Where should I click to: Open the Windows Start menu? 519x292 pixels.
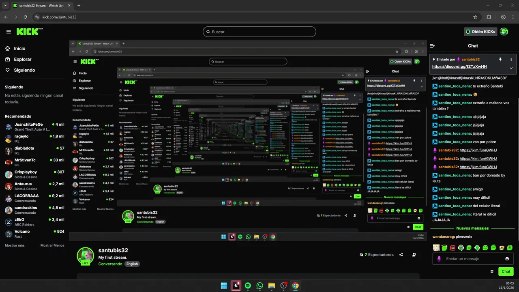(x=224, y=286)
